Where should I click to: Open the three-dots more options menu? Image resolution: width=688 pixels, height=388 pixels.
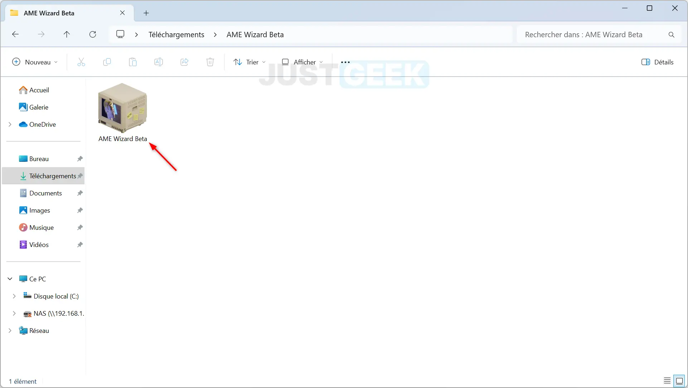tap(345, 62)
